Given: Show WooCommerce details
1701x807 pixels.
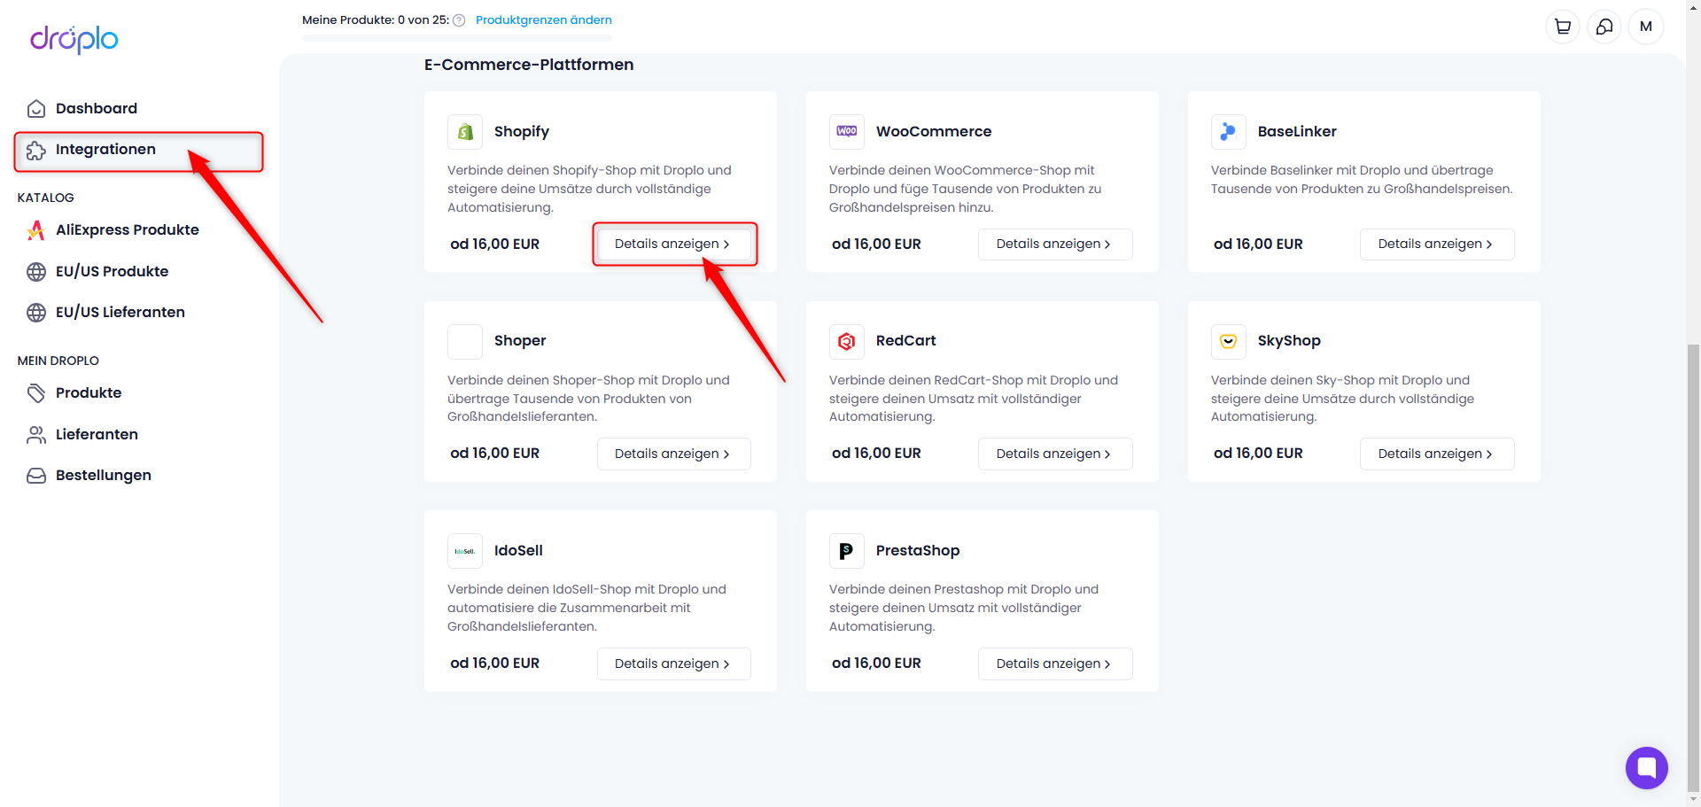Looking at the screenshot, I should click(x=1055, y=244).
